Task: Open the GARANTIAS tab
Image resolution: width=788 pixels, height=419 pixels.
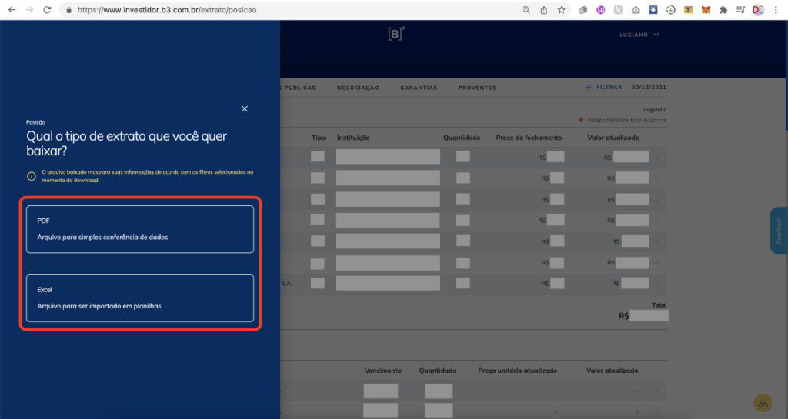Action: point(419,88)
